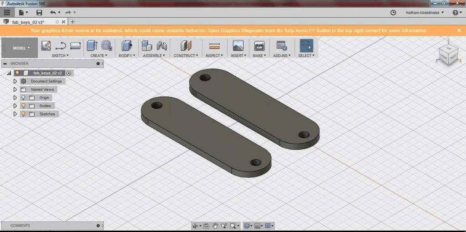Click the Look At icon
The width and height of the screenshot is (466, 232).
pos(206,226)
